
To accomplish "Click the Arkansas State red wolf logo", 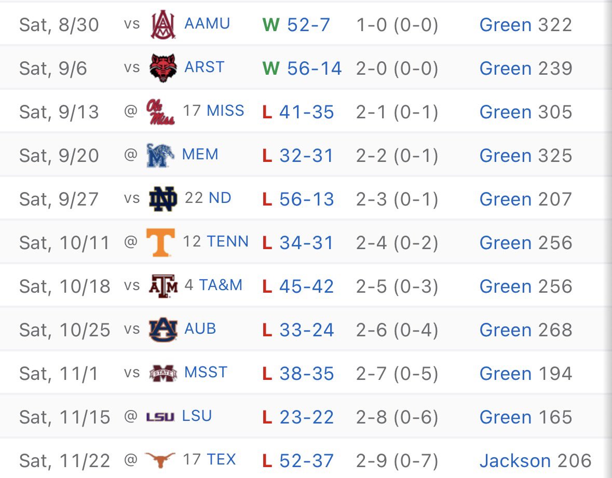I will click(x=163, y=68).
